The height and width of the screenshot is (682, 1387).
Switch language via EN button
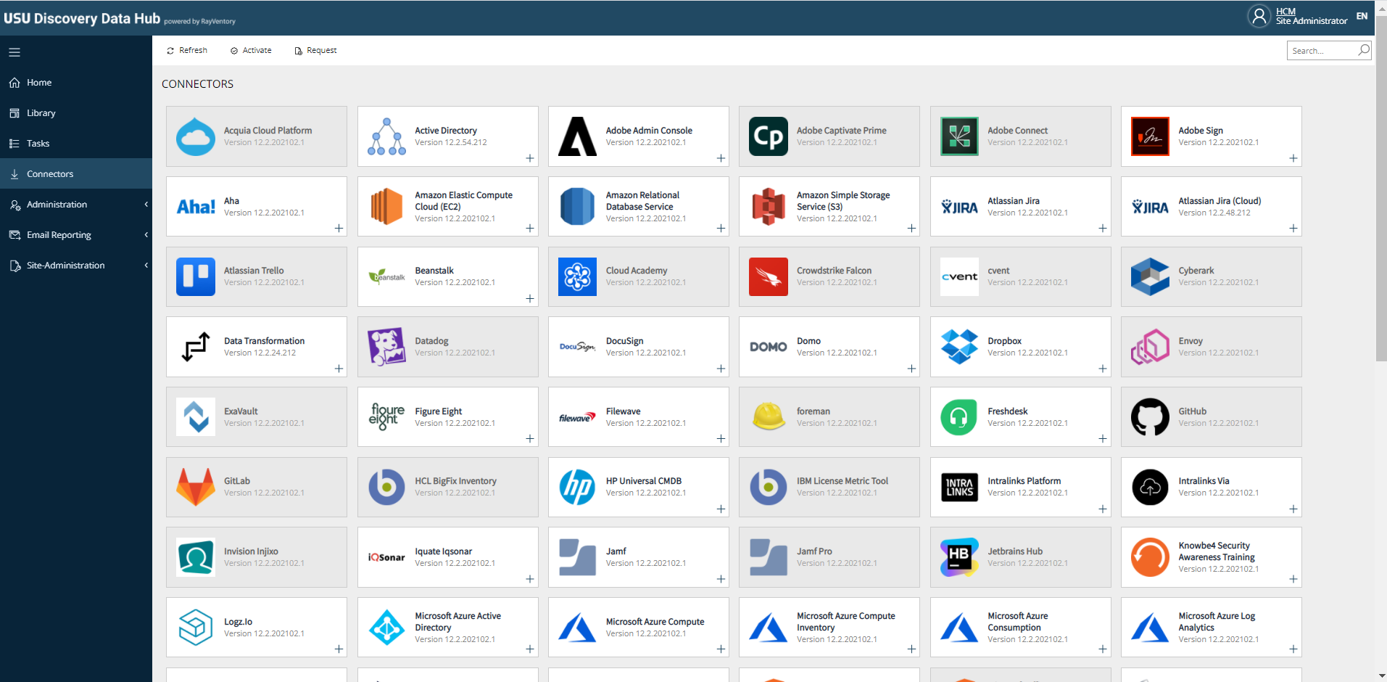(1362, 16)
